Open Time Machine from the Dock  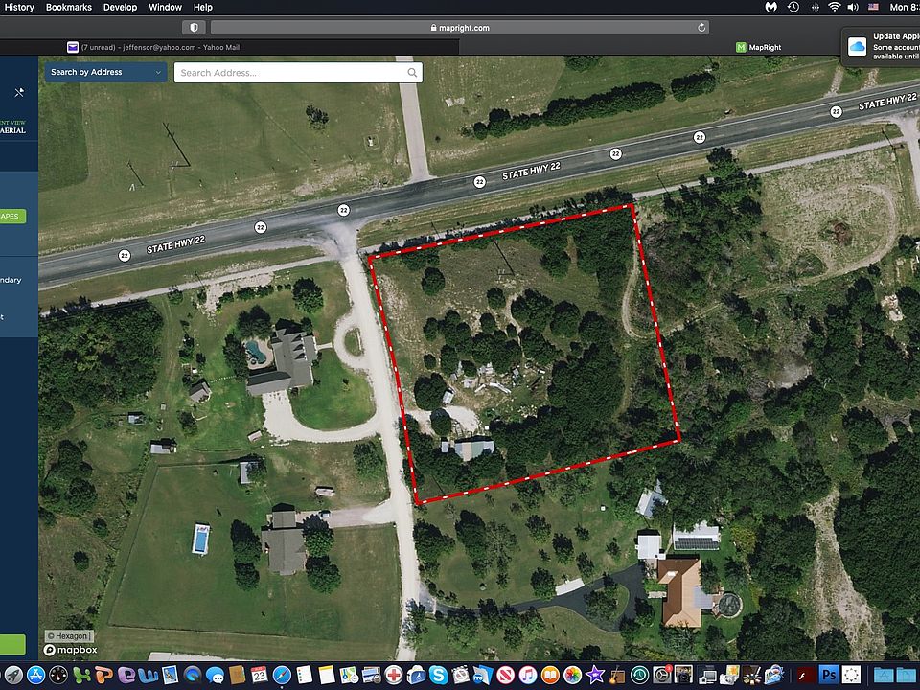click(639, 675)
